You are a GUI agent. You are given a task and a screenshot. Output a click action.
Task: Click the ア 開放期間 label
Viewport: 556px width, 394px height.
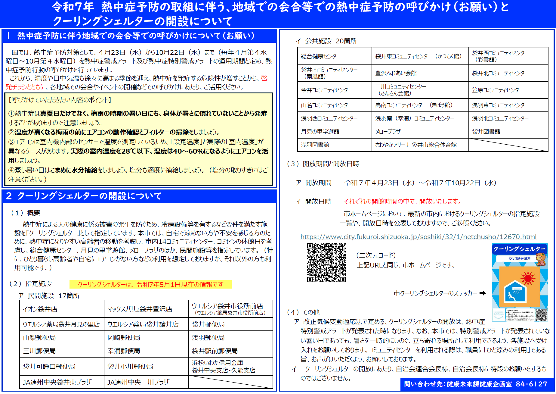(x=314, y=183)
